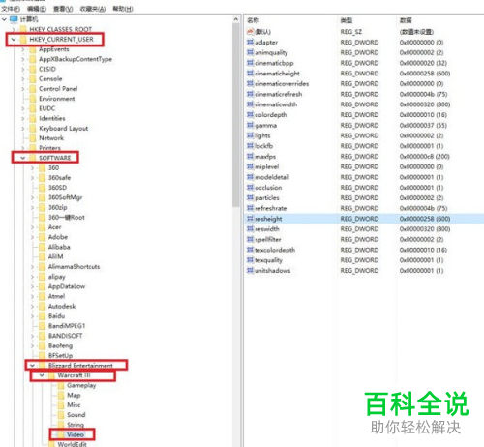
Task: Click the Blizzard Entertainment folder icon
Action: click(42, 365)
